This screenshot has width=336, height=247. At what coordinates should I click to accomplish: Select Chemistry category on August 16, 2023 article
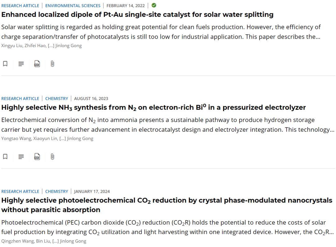tap(57, 98)
